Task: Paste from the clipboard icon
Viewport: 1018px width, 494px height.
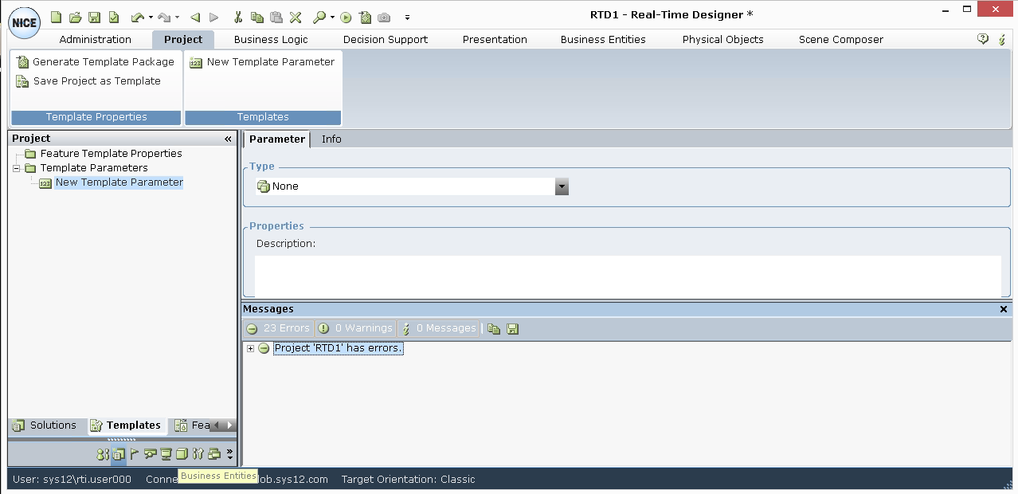Action: click(x=276, y=17)
